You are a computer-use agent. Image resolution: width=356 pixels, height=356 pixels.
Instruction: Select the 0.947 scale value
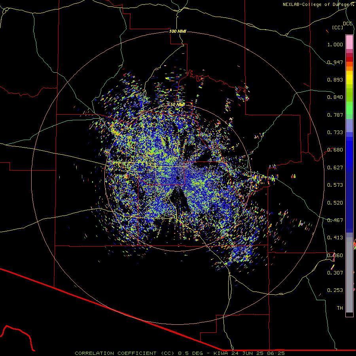point(335,62)
